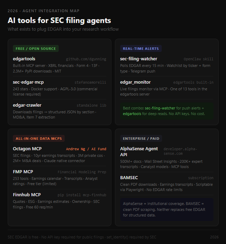Screen dimensions: 226x244
Task: Click the 'edgartools built-in' label
Action: 193,82
